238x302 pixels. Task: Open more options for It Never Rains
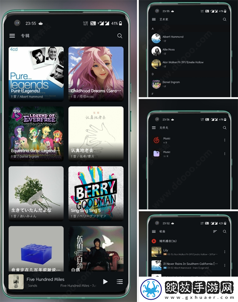[x=225, y=266]
